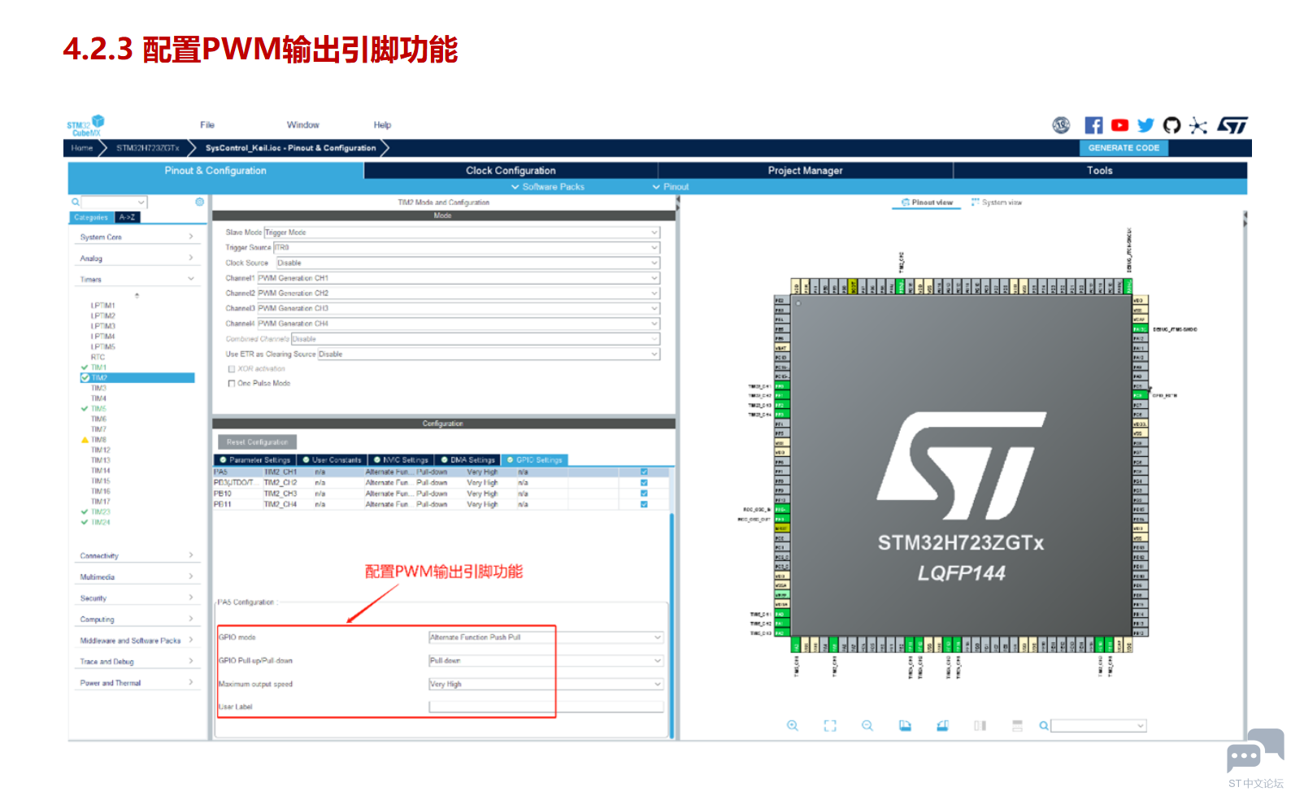Zoom in on the pinout view
This screenshot has width=1291, height=796.
point(792,725)
